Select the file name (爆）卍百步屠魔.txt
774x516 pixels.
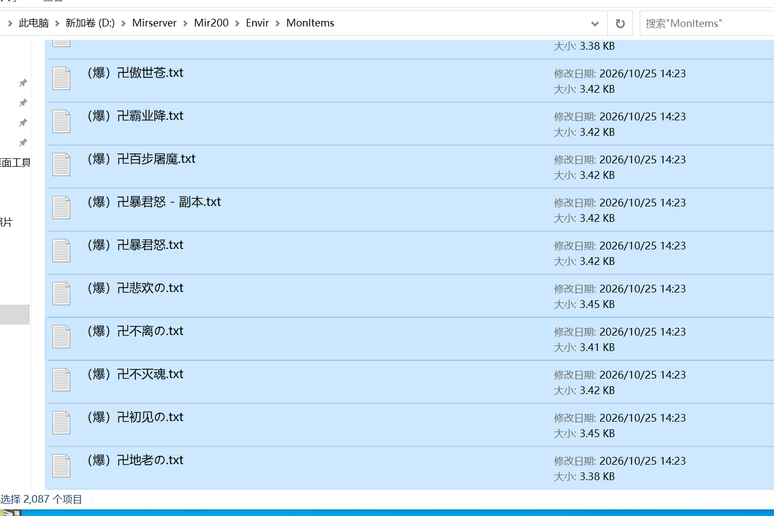coord(141,159)
